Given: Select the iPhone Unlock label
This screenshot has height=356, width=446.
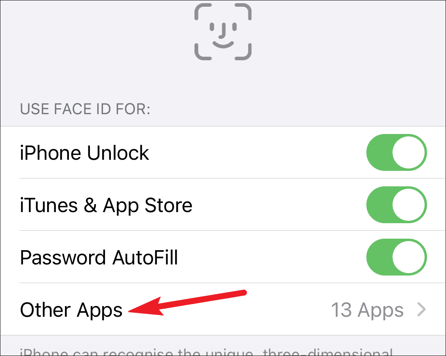Looking at the screenshot, I should tap(84, 153).
